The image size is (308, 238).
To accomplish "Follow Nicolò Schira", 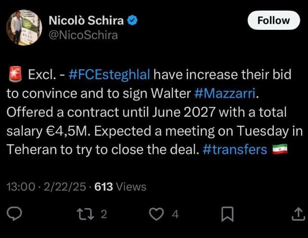I will point(274,20).
